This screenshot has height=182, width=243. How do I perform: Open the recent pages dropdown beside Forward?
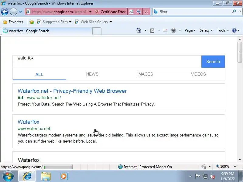[x=20, y=12]
